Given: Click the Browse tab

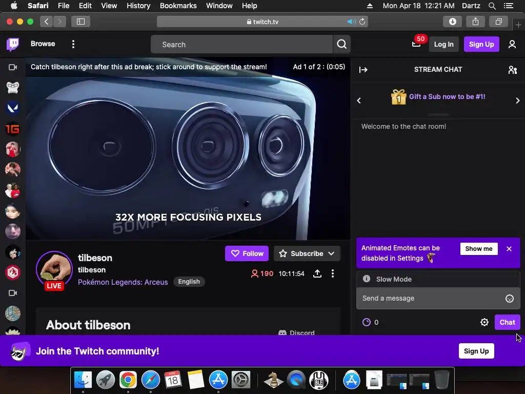Looking at the screenshot, I should point(43,44).
